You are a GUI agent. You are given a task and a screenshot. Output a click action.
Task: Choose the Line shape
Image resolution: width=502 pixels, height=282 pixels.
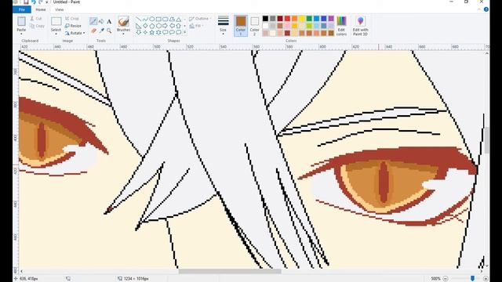point(138,19)
